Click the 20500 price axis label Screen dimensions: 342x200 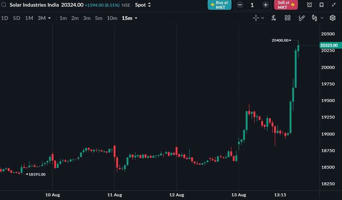[328, 34]
